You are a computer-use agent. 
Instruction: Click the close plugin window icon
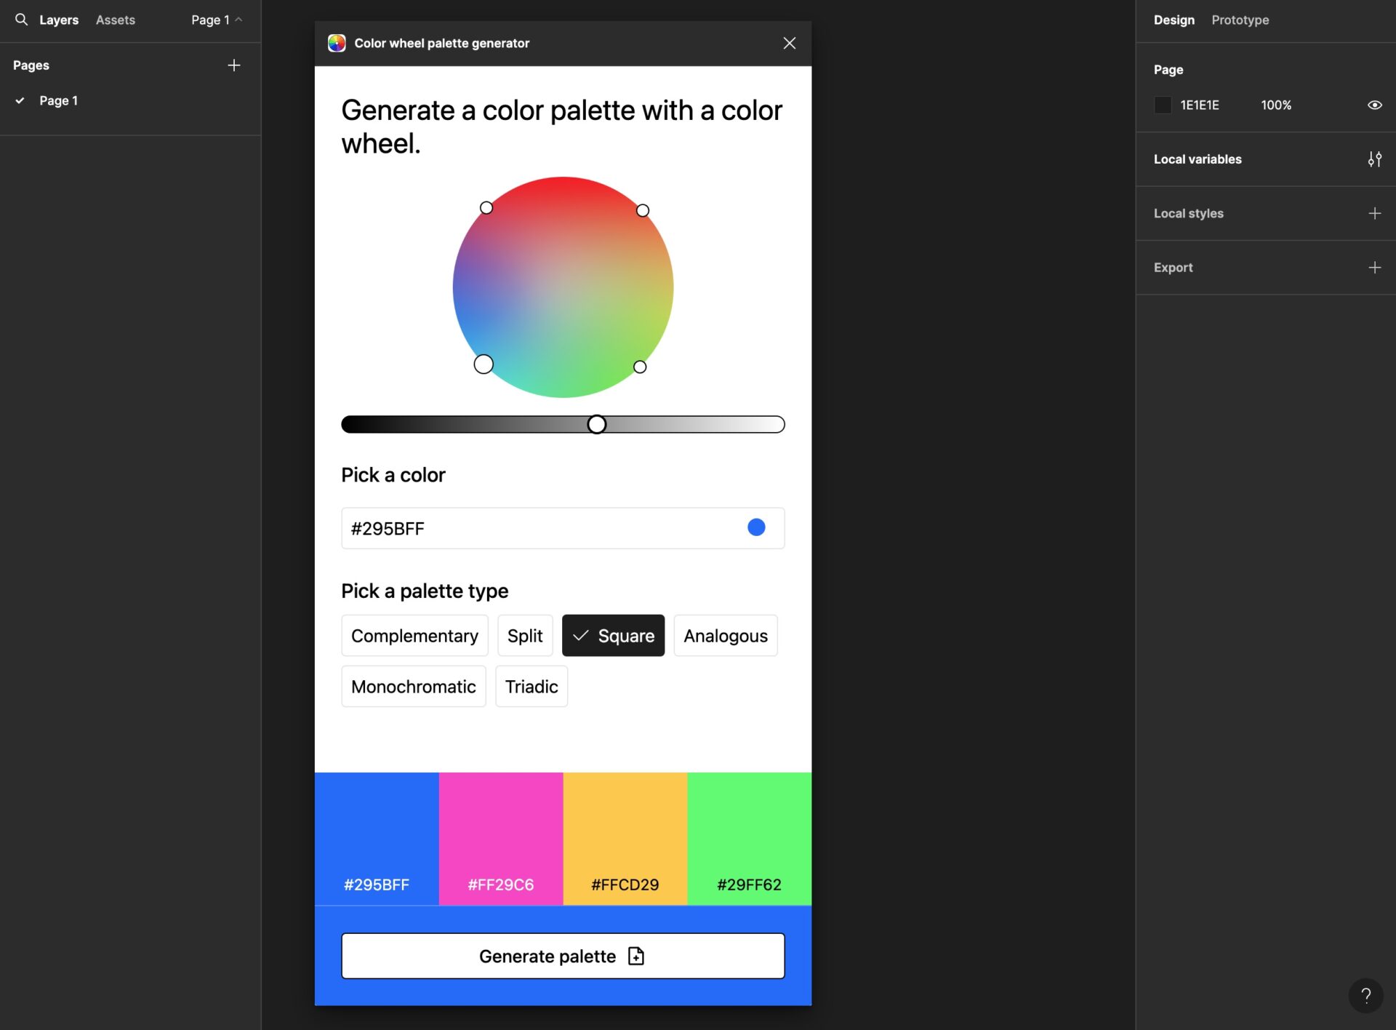[790, 42]
